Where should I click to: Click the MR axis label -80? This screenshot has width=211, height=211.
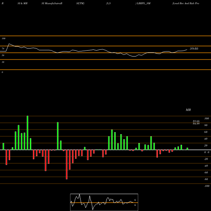tap(206, 179)
